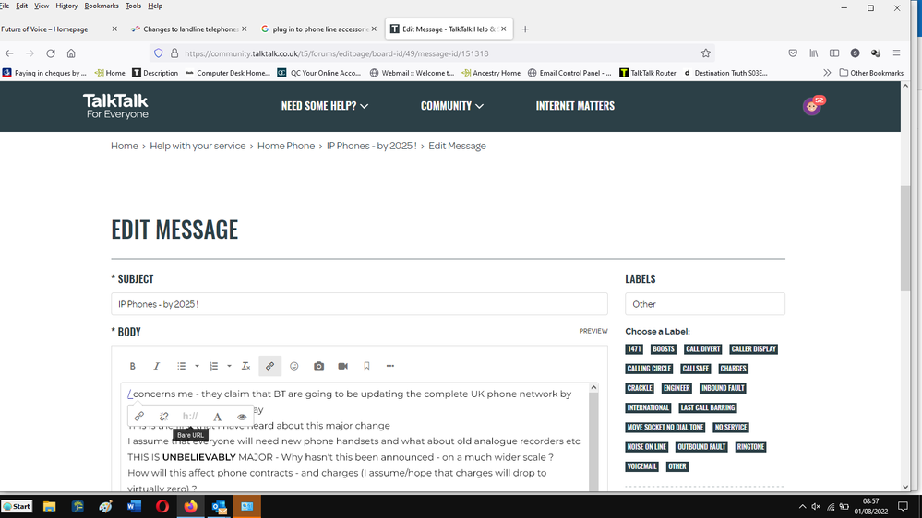
Task: Open Help with your service breadcrumb
Action: (x=198, y=146)
